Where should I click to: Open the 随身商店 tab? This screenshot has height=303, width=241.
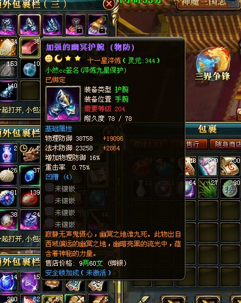226,144
